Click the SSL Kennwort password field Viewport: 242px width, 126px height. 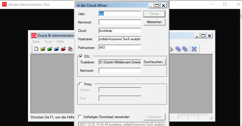pos(120,71)
